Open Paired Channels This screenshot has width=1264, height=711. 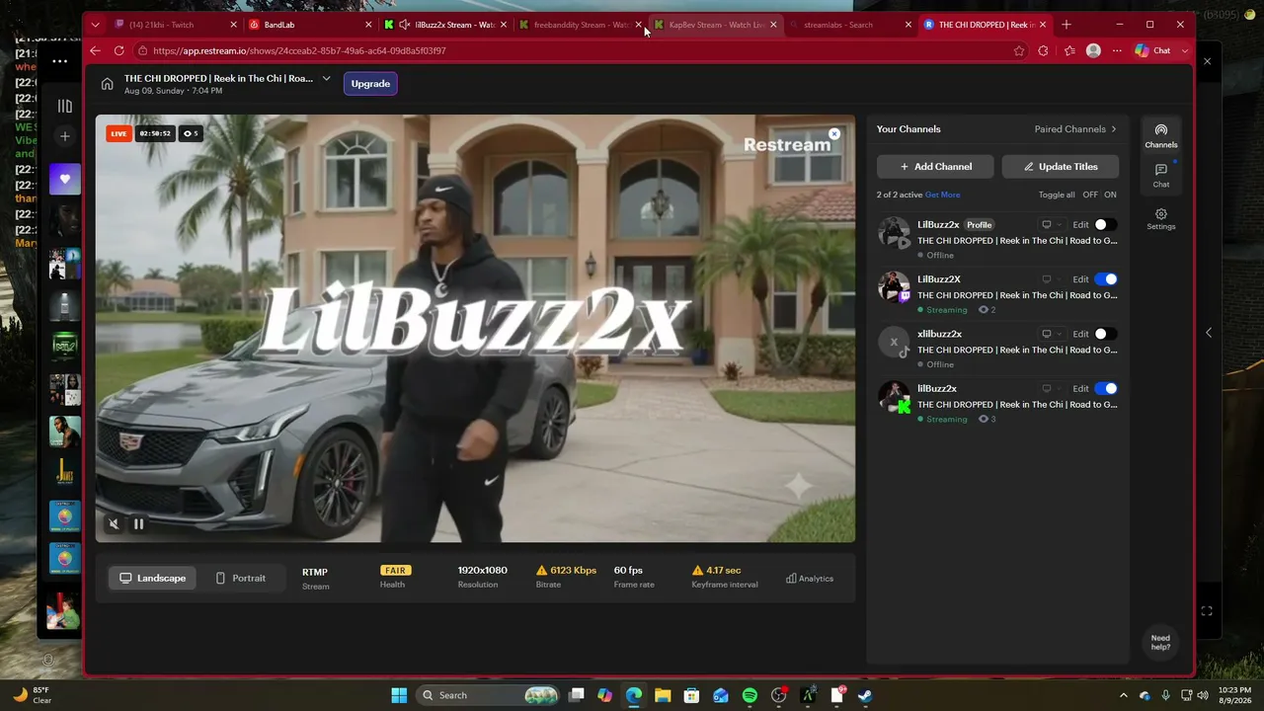[1075, 129]
